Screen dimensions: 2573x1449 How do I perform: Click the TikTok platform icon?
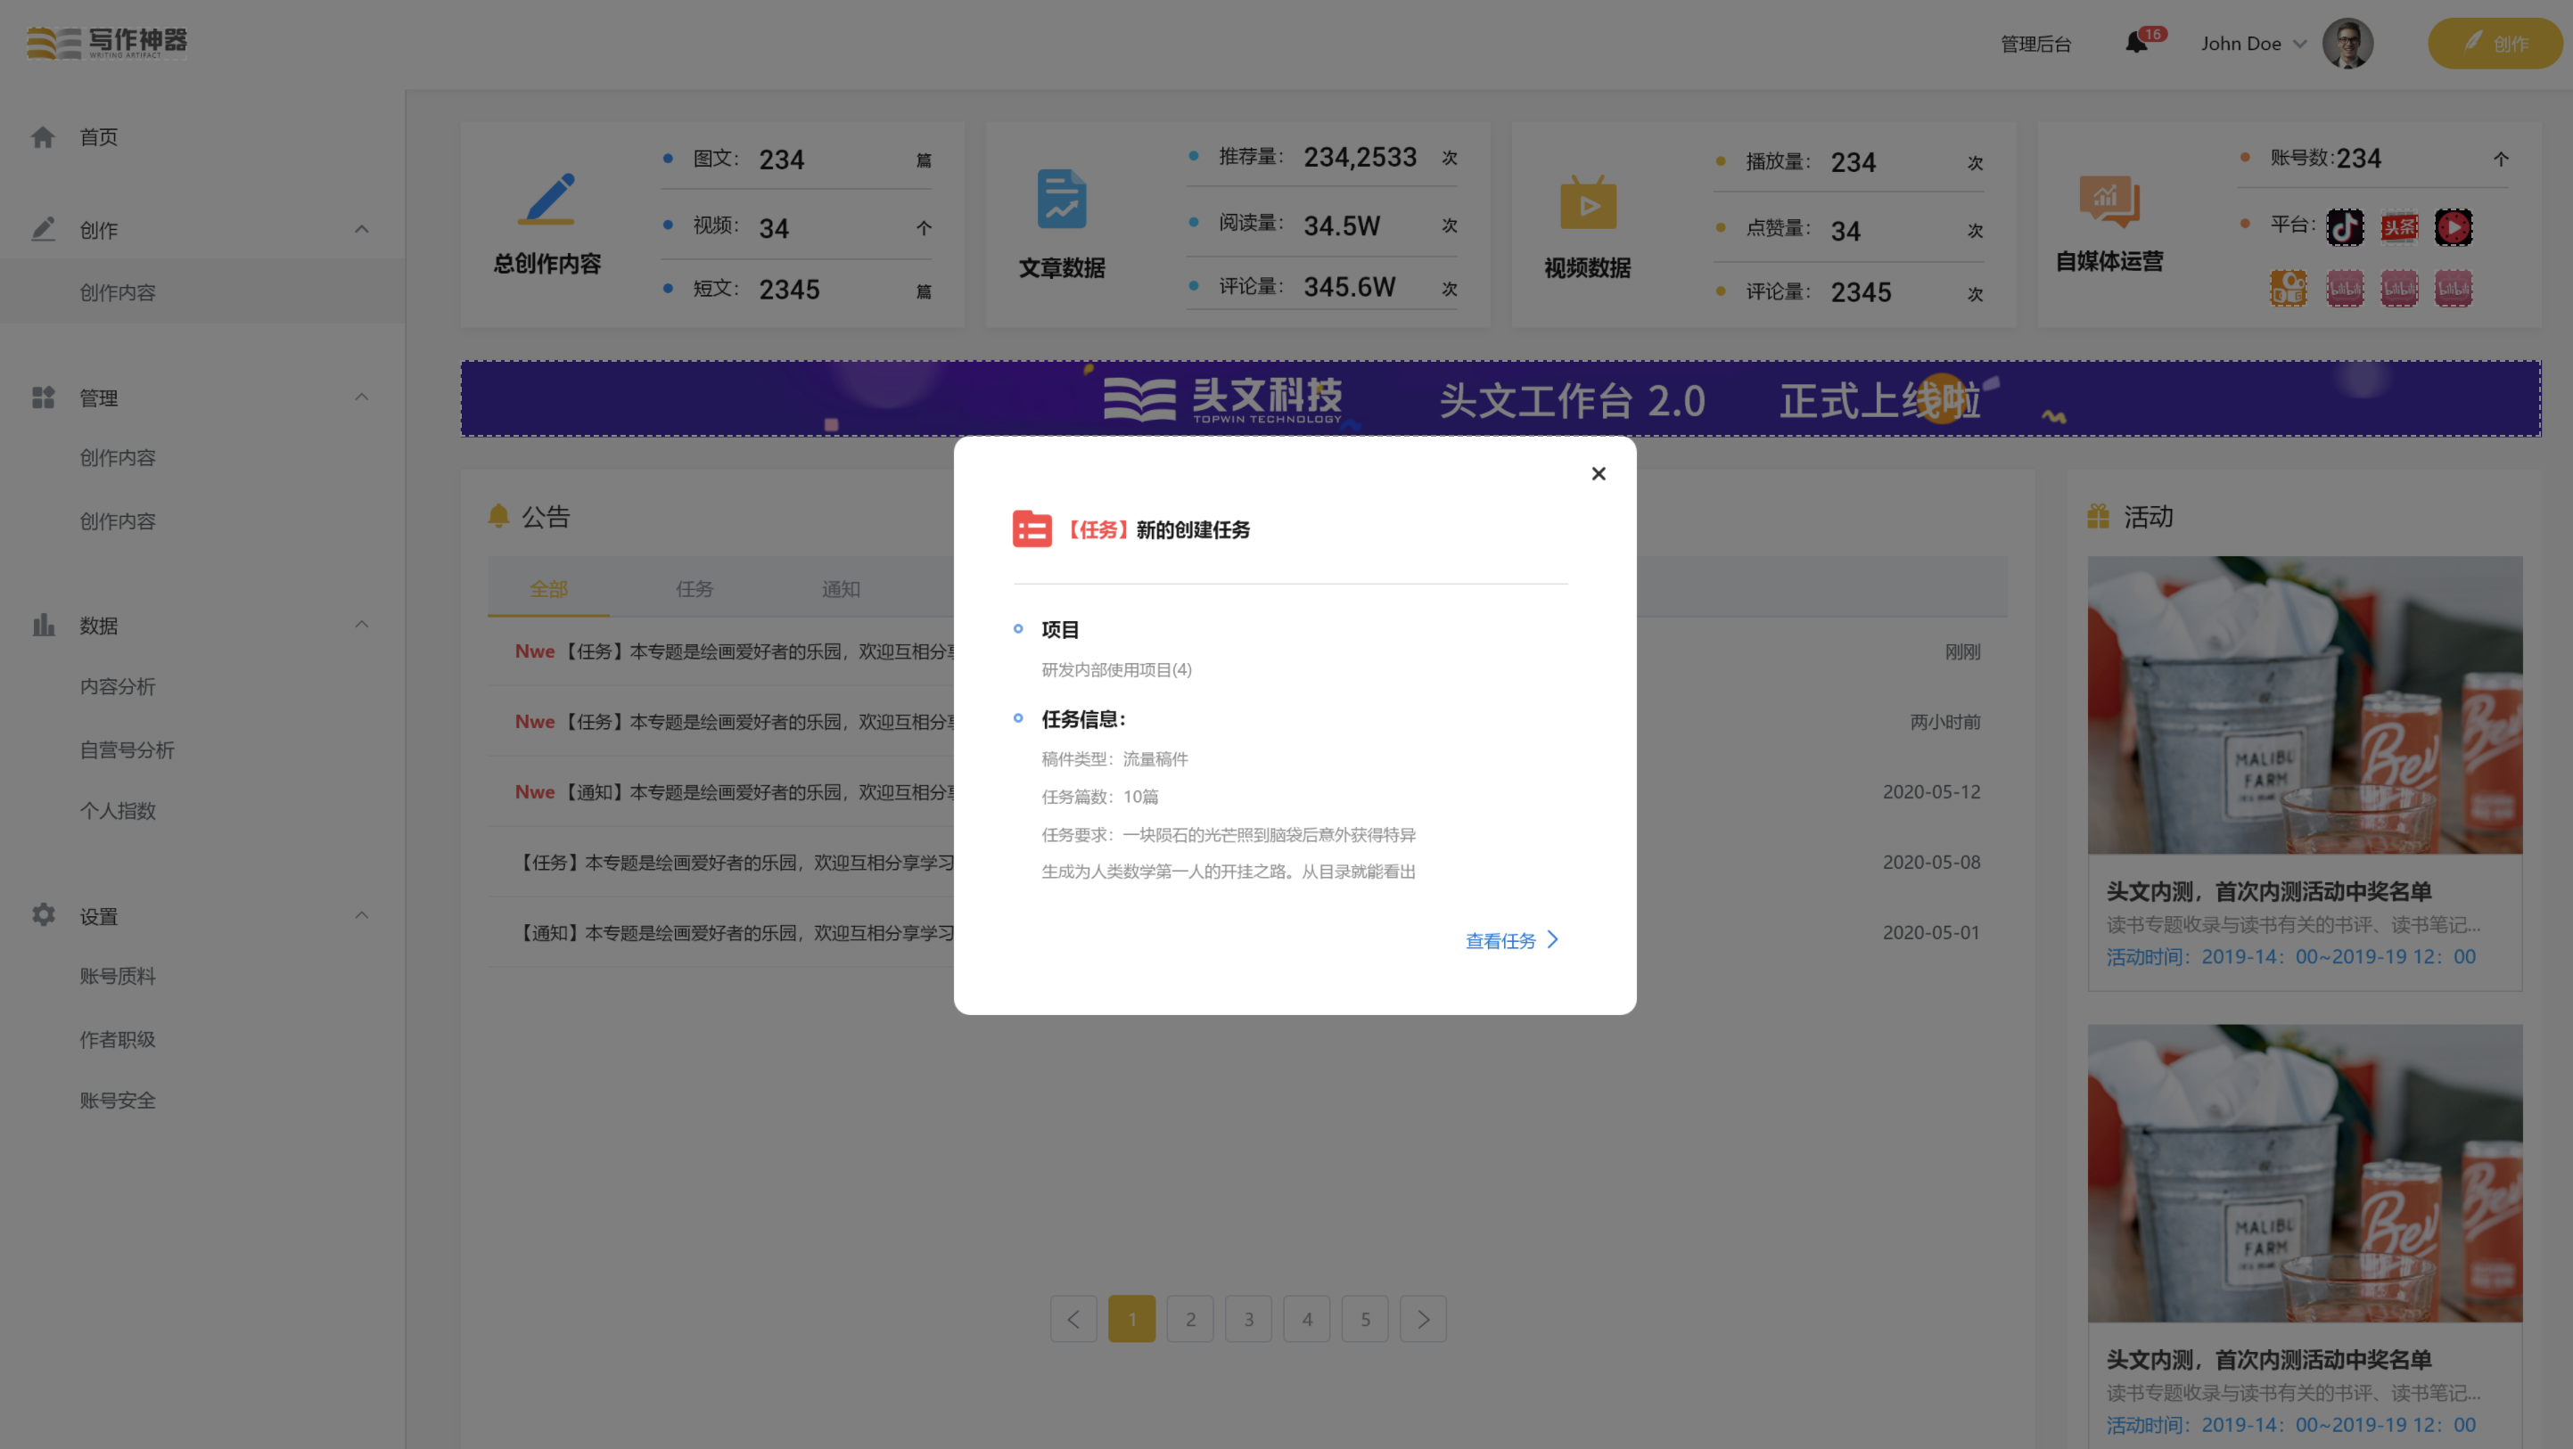(2344, 226)
